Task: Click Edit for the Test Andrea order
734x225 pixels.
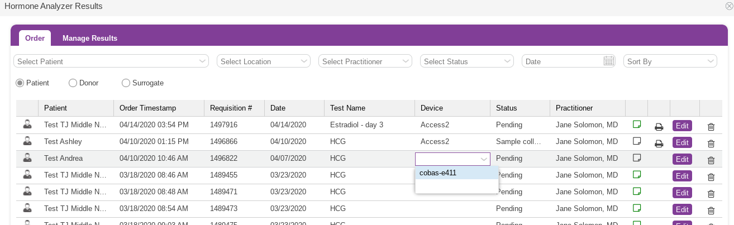Action: point(682,159)
